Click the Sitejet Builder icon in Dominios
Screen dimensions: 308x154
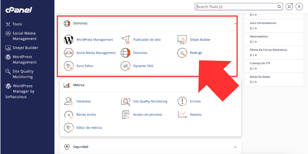(x=182, y=40)
